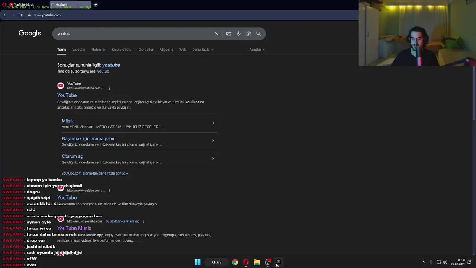
Task: Open the first YouTube result title
Action: click(x=67, y=95)
